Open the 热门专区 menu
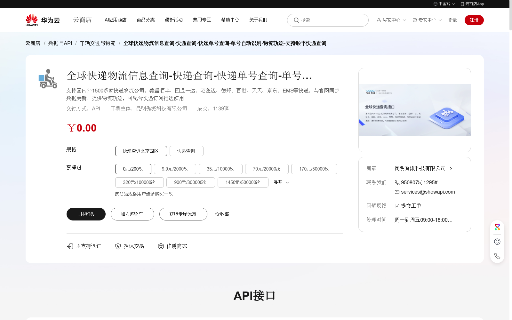512x320 pixels. pos(202,20)
